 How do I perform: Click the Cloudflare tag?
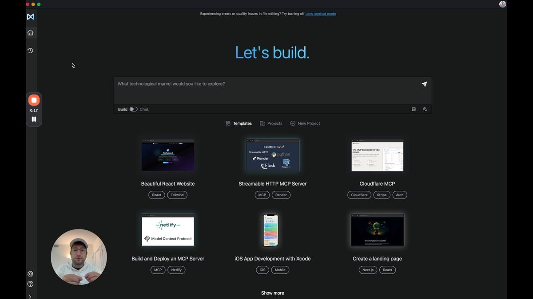click(359, 195)
